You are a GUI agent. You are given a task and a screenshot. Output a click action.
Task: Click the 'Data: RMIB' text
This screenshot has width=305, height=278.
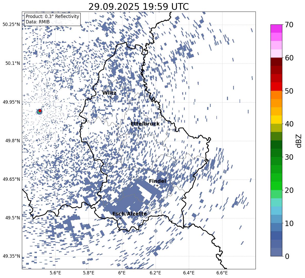pos(38,22)
